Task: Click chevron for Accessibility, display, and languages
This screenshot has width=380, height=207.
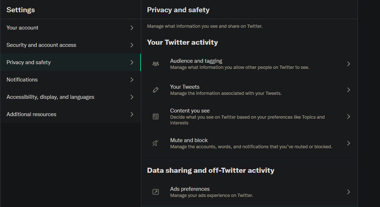Action: (x=132, y=97)
